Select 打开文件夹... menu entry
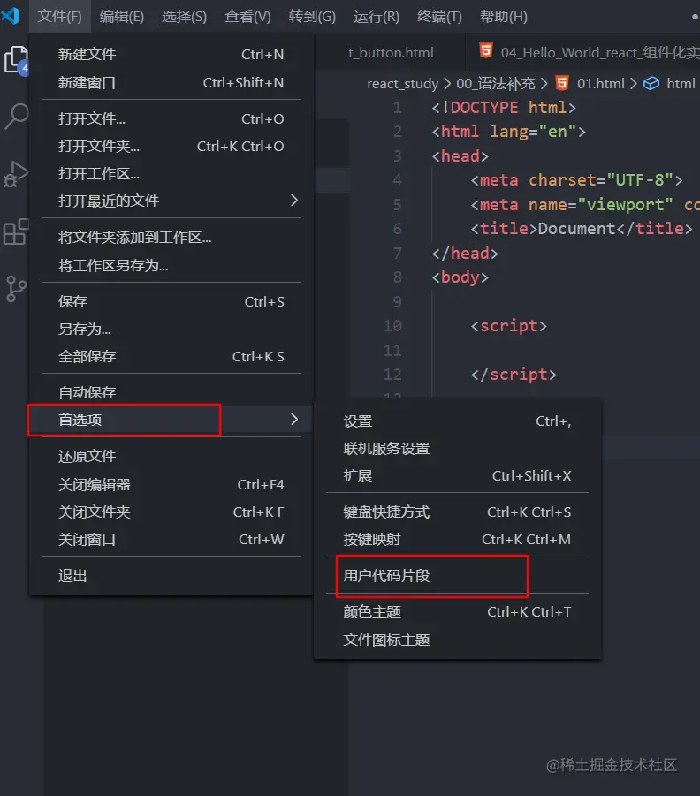The width and height of the screenshot is (700, 796). [171, 146]
